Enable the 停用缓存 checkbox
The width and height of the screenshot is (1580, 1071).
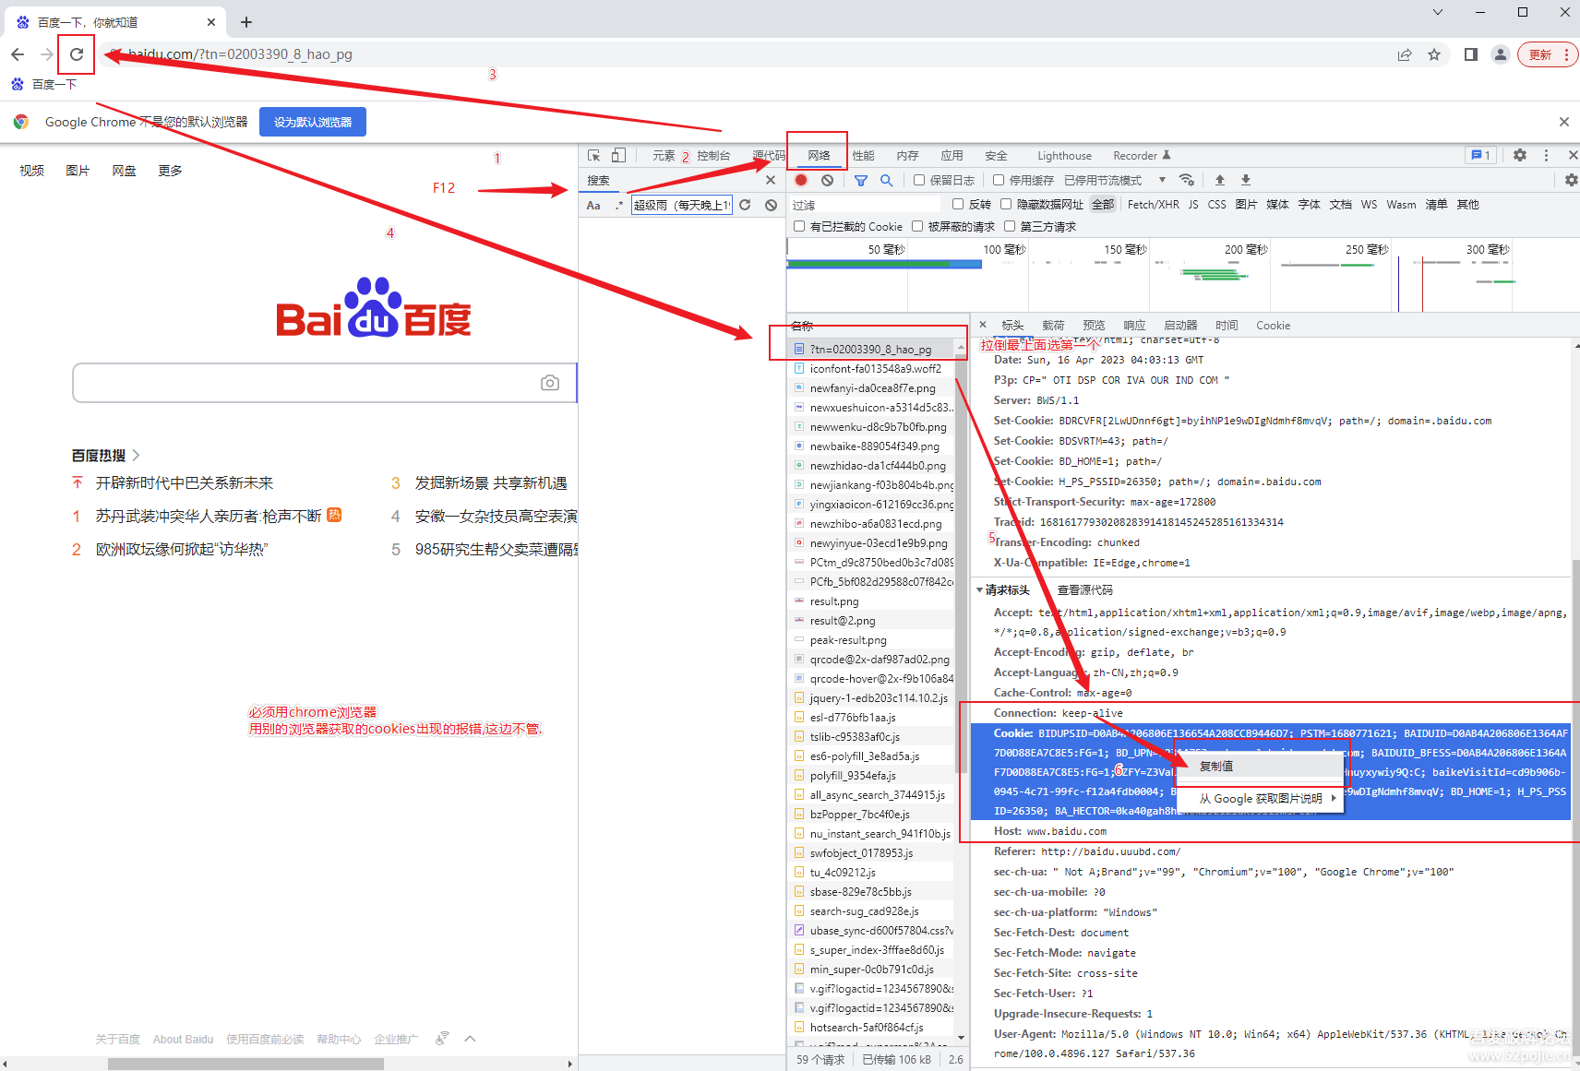[x=999, y=180]
